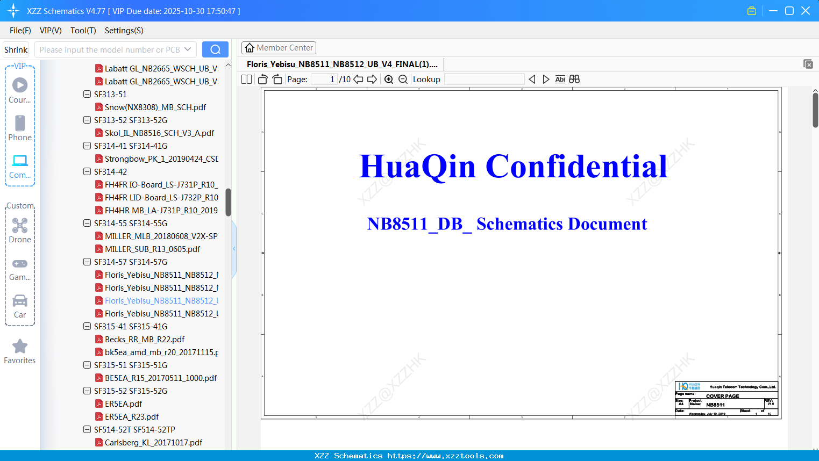
Task: Open the model number dropdown arrow
Action: pyautogui.click(x=188, y=49)
